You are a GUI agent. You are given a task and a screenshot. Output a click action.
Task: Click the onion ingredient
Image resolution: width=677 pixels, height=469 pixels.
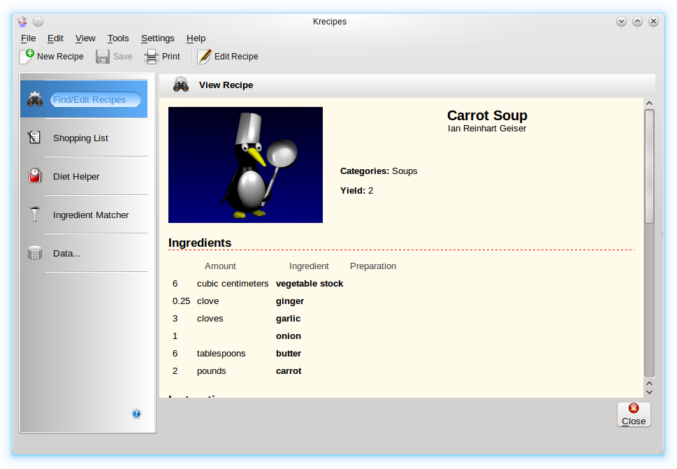[x=289, y=336]
